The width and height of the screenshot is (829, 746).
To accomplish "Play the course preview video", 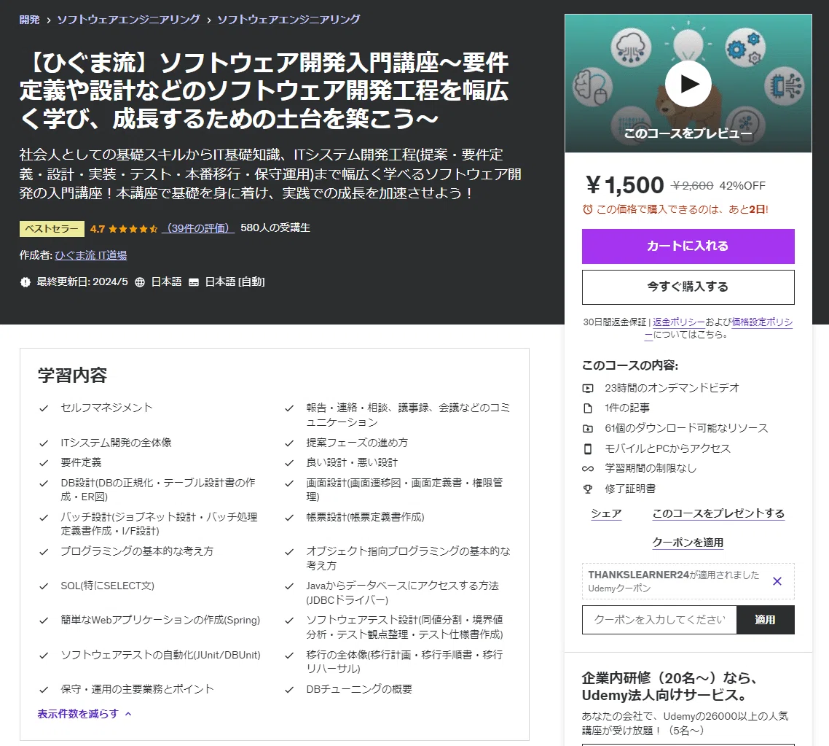I will pyautogui.click(x=688, y=84).
